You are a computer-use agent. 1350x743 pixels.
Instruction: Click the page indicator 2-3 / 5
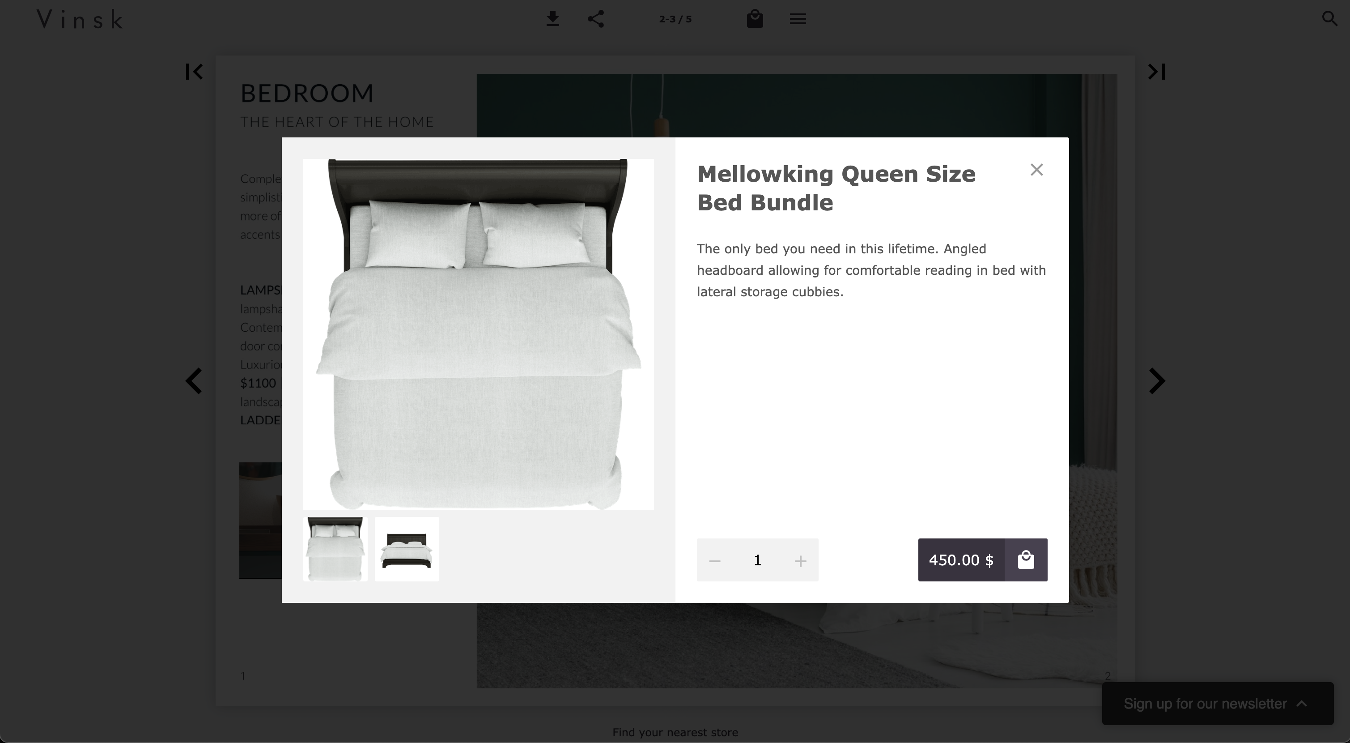[x=675, y=19]
